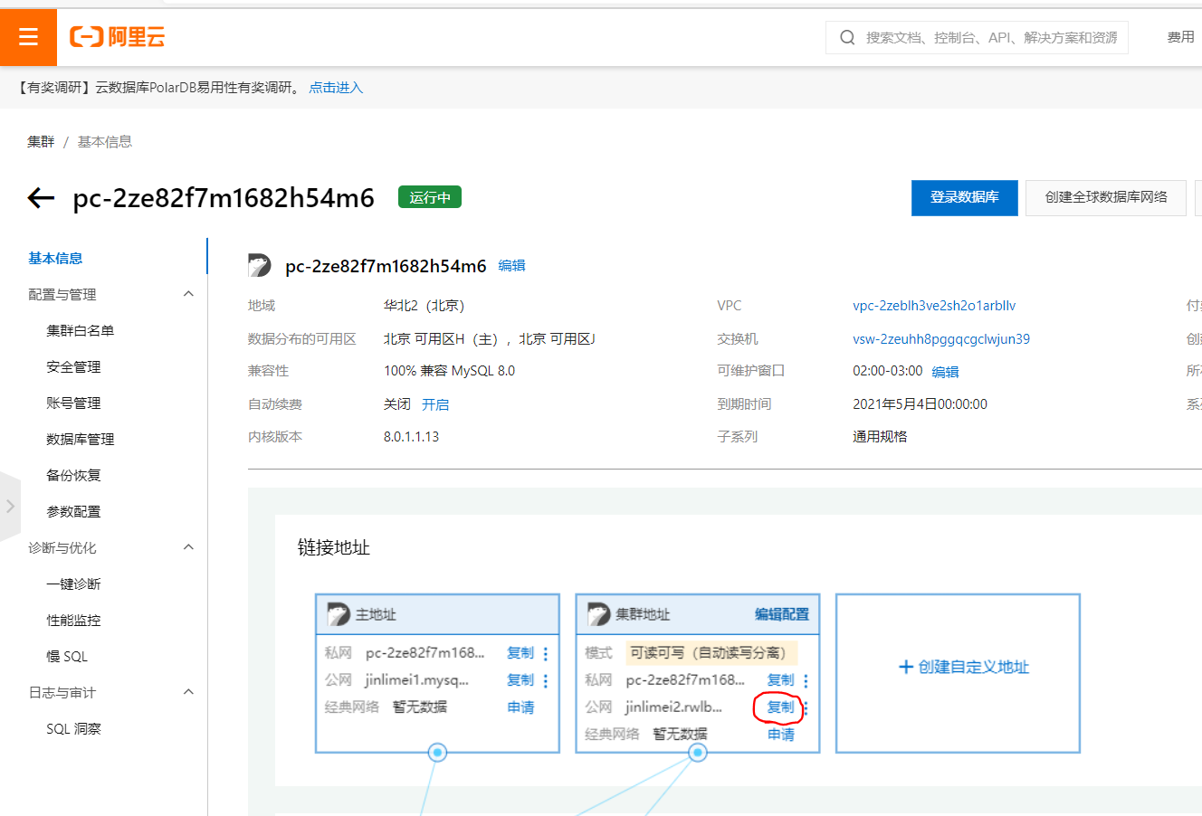The height and width of the screenshot is (816, 1202).
Task: Open the orange hamburger navigation menu
Action: click(x=28, y=36)
